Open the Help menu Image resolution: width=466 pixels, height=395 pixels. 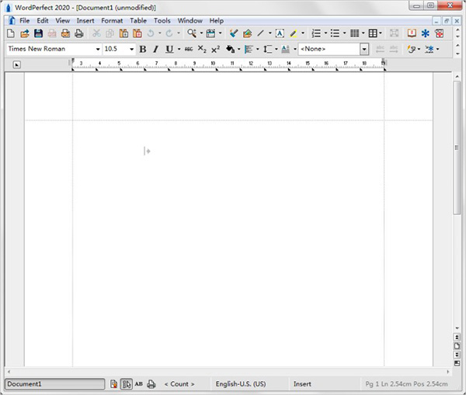217,21
